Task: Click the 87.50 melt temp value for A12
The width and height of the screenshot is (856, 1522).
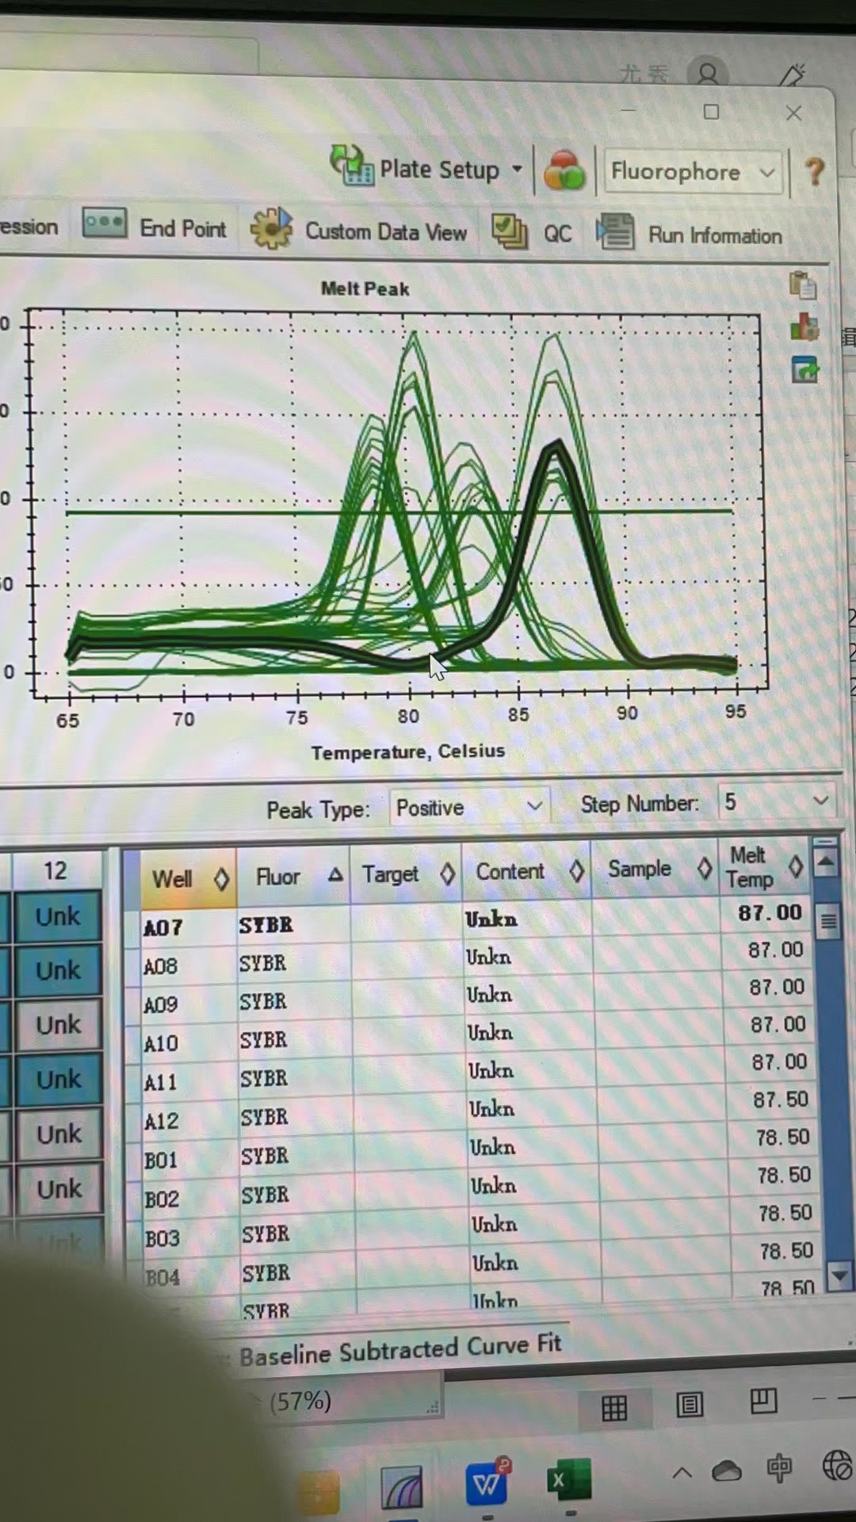Action: [x=781, y=1099]
